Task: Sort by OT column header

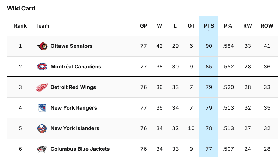Action: (x=191, y=26)
